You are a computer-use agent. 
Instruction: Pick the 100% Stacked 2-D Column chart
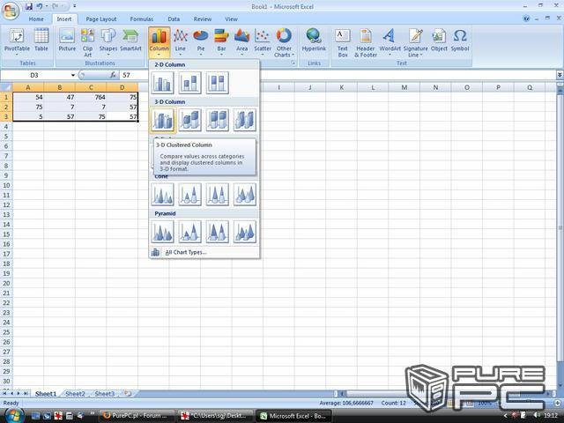tap(217, 83)
